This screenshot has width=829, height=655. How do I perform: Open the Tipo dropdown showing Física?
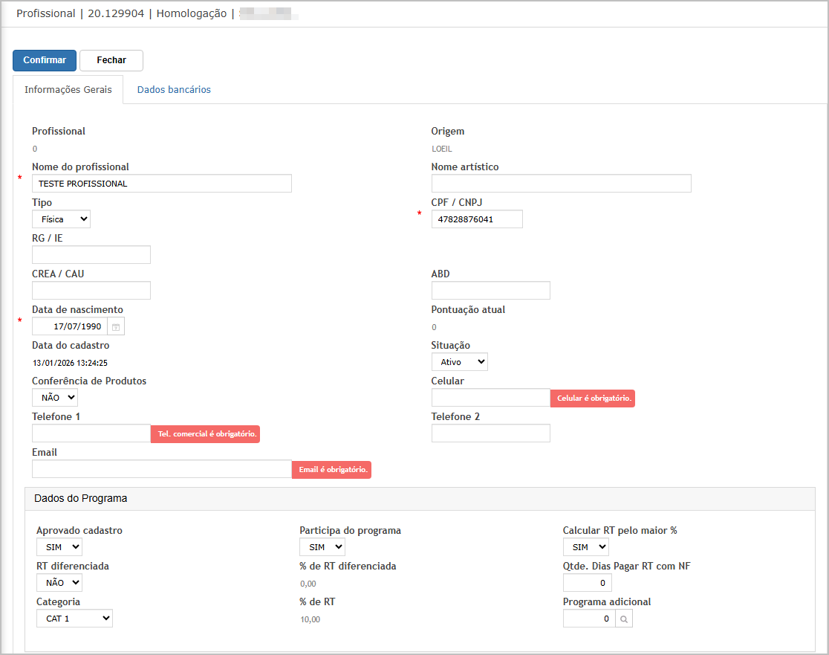61,219
